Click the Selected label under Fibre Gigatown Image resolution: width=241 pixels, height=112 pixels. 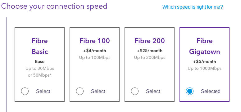(211, 91)
